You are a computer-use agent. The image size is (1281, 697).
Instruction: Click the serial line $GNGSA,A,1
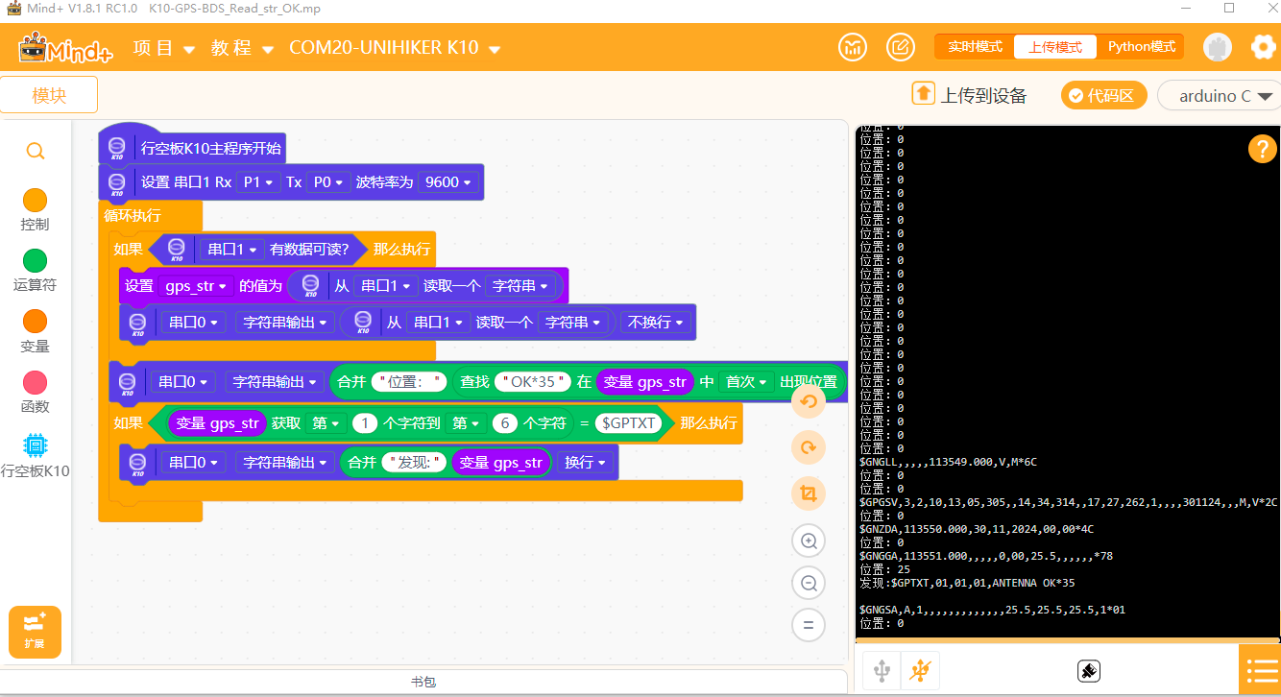coord(992,610)
